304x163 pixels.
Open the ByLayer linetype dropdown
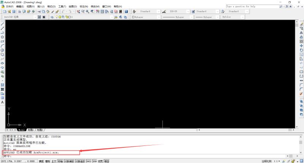[192, 17]
